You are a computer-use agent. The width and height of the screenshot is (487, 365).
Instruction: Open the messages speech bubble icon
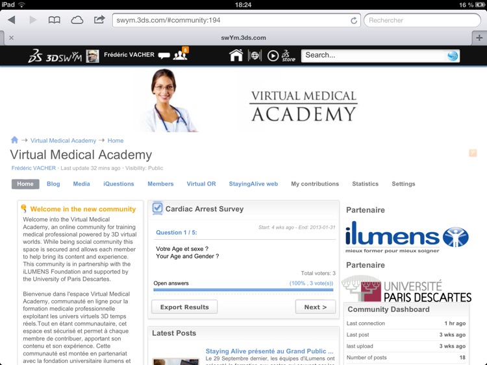coord(164,56)
